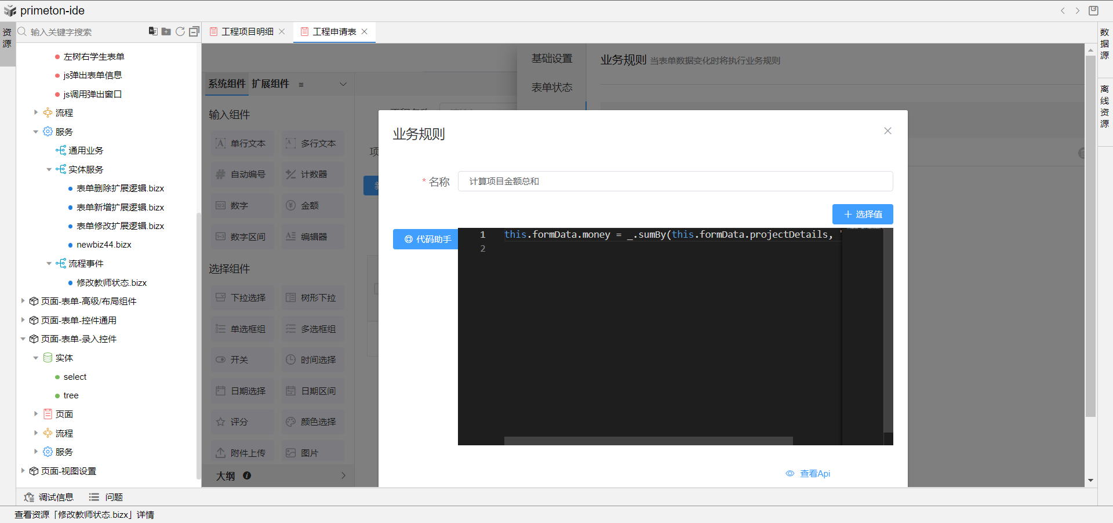
Task: Collapse the 流程事件 tree node
Action: 49,263
